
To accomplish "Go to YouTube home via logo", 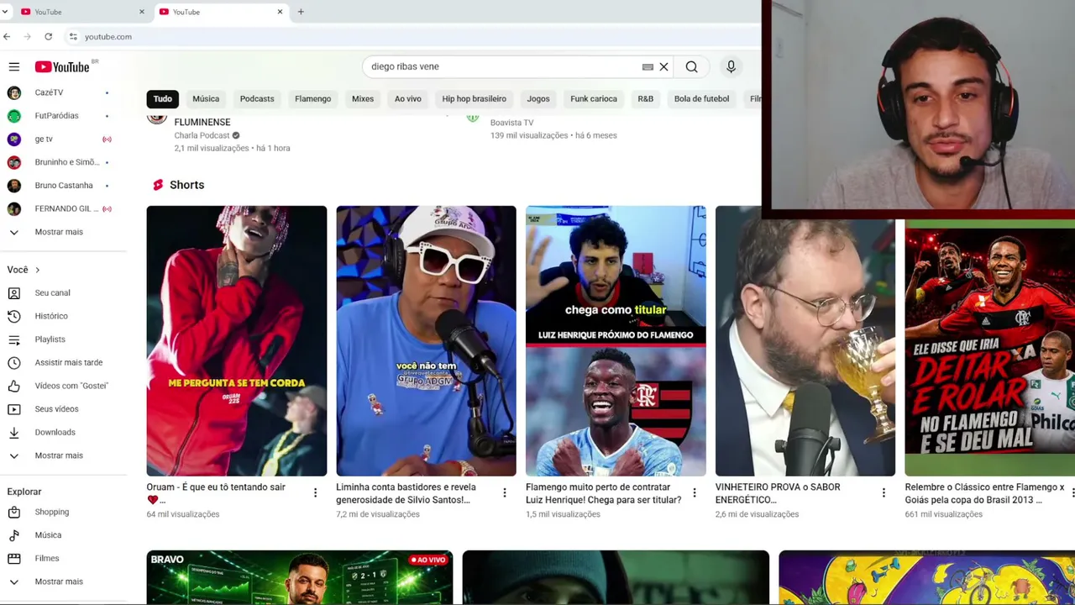I will [x=62, y=66].
